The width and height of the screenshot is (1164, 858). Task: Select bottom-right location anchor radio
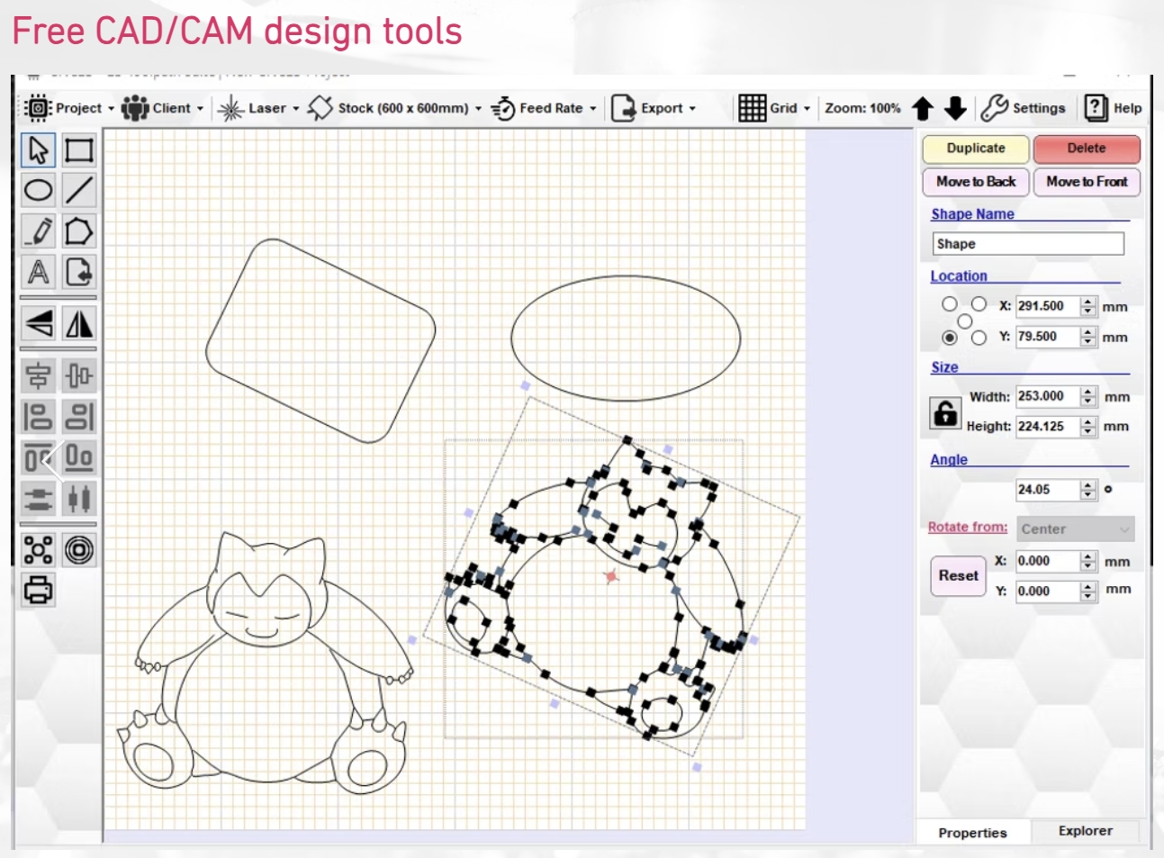click(x=979, y=338)
